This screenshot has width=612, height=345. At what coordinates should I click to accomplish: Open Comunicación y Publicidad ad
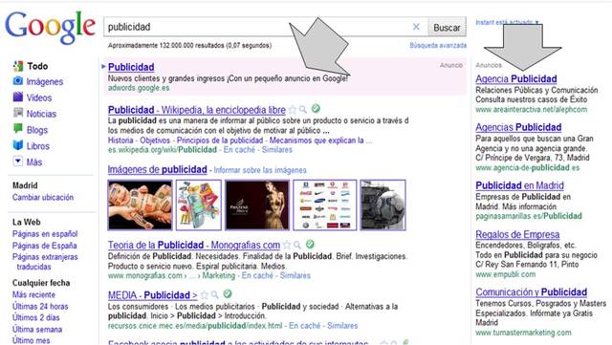(x=532, y=292)
